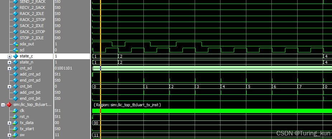The image size is (332, 139).
Task: Click the SACK_2_STOP signal icon
Action: click(x=15, y=32)
